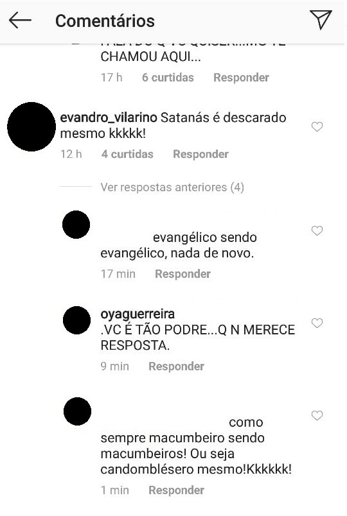Like the 'evangélico sendo evangélico' reply
This screenshot has width=347, height=516.
[317, 230]
